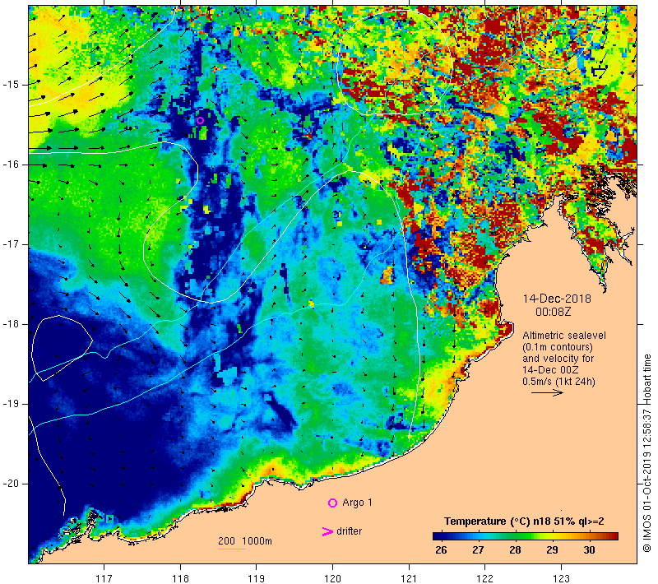Click the 'Temperature (°C) n18 51% ql>=2' title
Screen dimensions: 658x584
click(524, 521)
